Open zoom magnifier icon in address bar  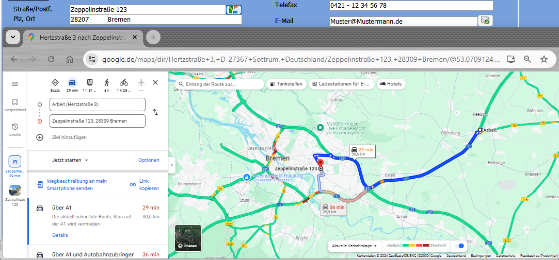[528, 59]
